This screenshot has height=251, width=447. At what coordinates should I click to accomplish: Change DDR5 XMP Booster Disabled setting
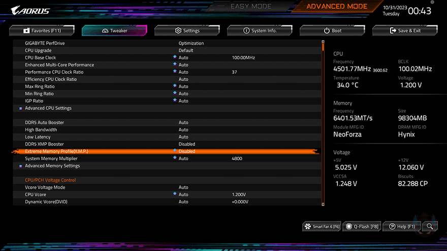coord(187,144)
